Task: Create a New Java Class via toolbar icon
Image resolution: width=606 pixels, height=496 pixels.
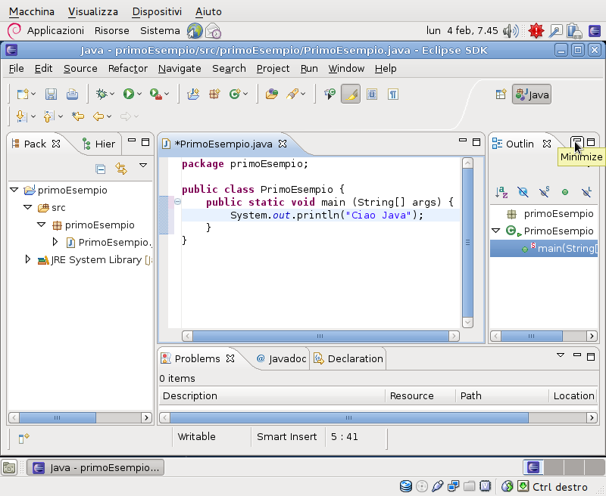Action: (x=235, y=94)
